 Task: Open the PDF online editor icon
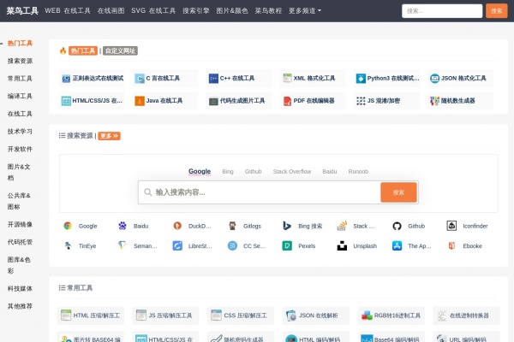point(287,100)
